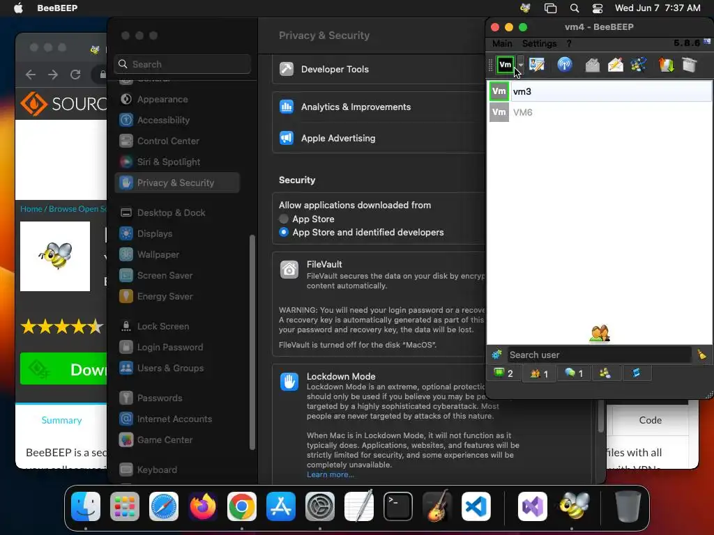
Task: Select Keyboard in settings sidebar
Action: click(x=176, y=470)
